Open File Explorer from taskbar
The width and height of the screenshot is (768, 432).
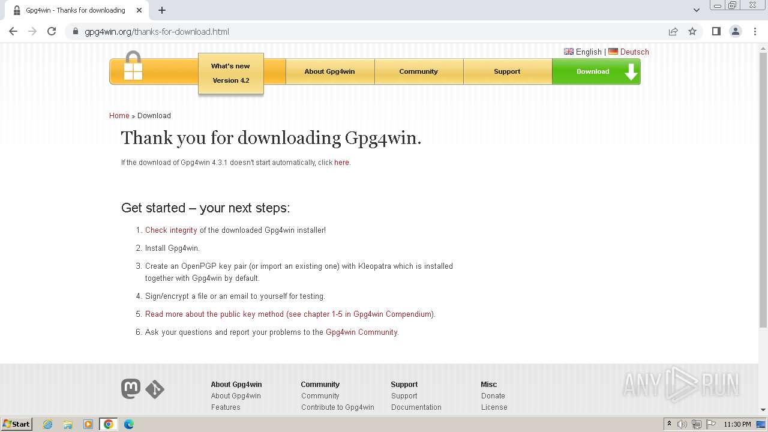(x=68, y=424)
